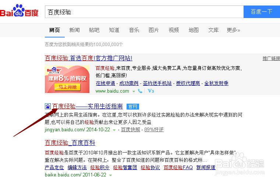Click the 百度经验FAQ sublink
The height and width of the screenshot is (182, 280).
pos(178,167)
